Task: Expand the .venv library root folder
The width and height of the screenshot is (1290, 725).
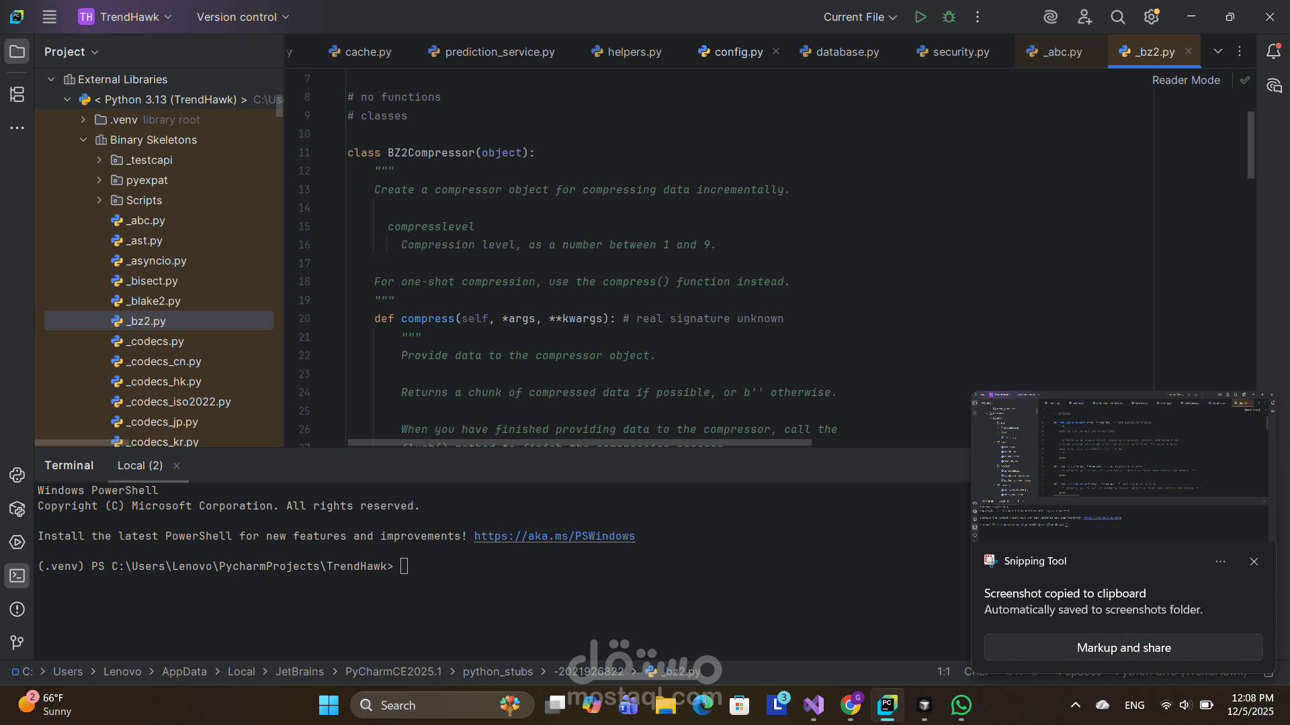Action: [83, 119]
